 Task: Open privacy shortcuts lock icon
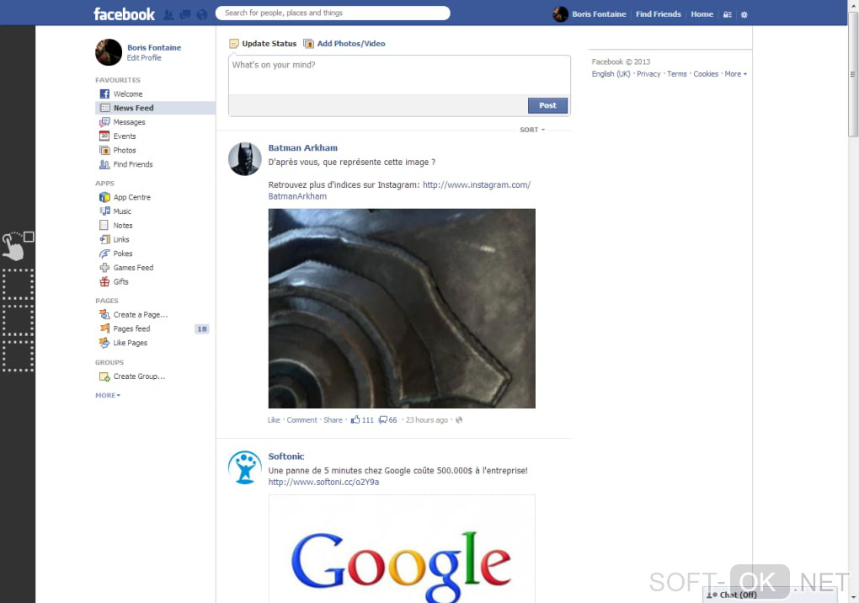point(728,15)
